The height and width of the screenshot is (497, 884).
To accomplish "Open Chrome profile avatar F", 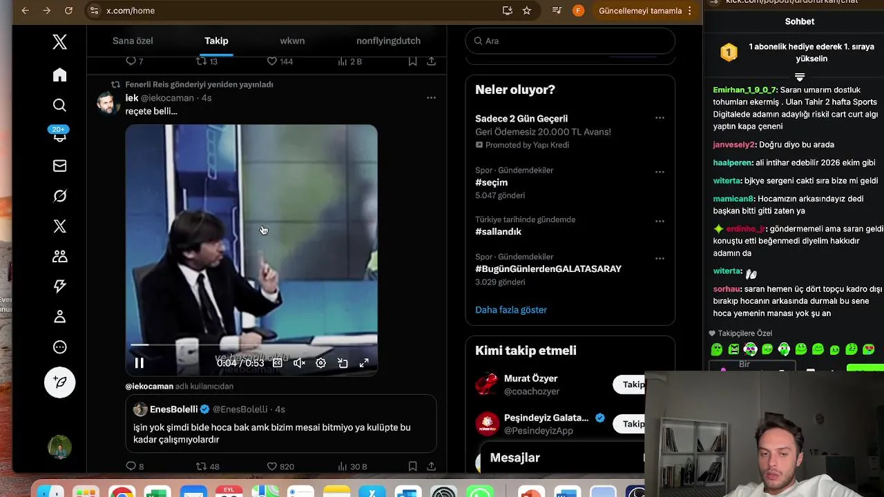I will point(578,10).
